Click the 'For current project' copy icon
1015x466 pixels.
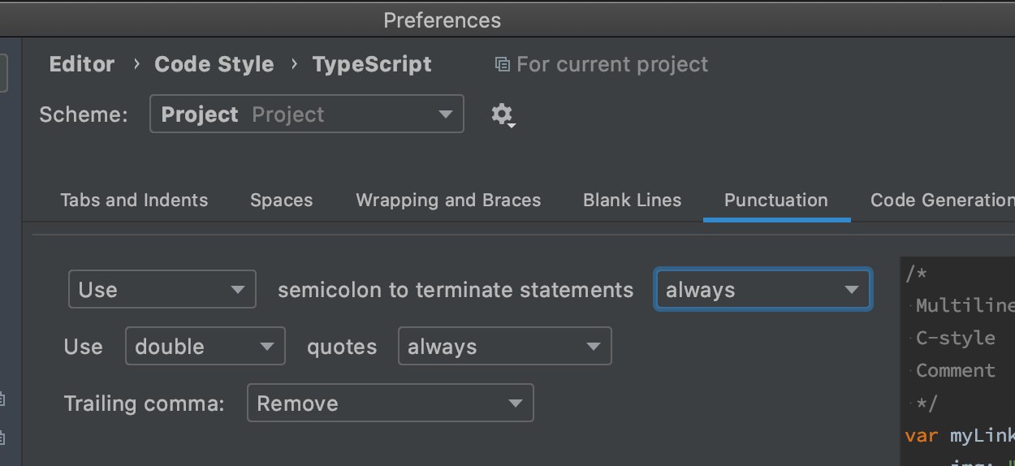pyautogui.click(x=503, y=64)
